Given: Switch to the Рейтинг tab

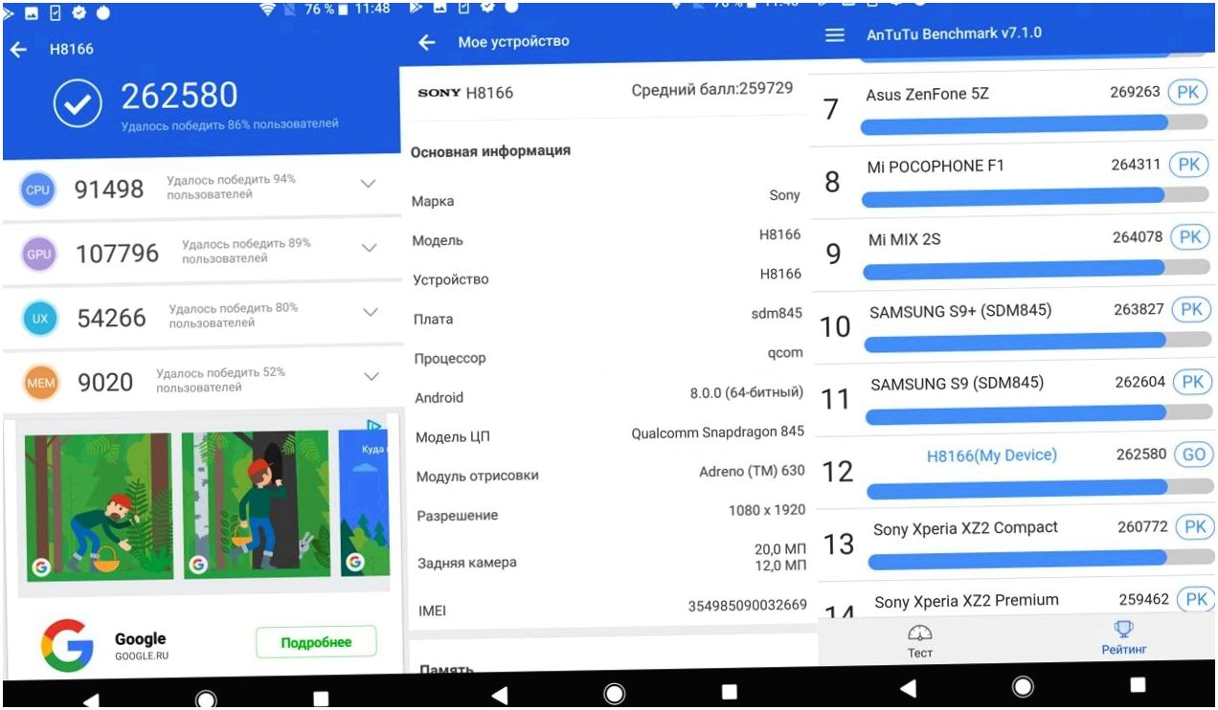Looking at the screenshot, I should coord(1124,638).
